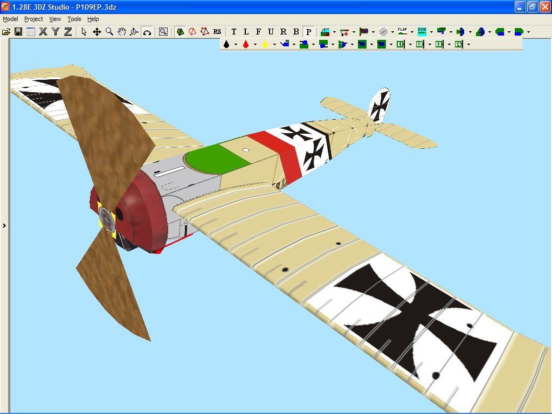Open the dropdown arrow beside the E3 icon
This screenshot has height=414, width=552.
click(449, 44)
